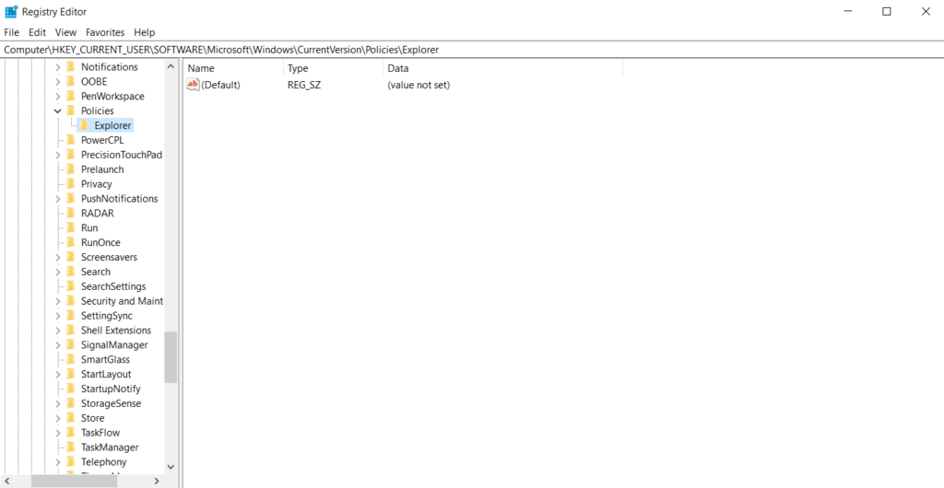This screenshot has height=488, width=944.
Task: Click the tree horizontal scrollbar thumb
Action: (x=75, y=481)
